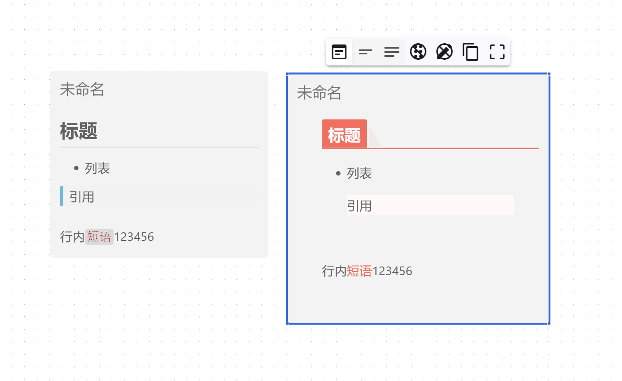Select the card view mode icon in toolbar
Image resolution: width=622 pixels, height=381 pixels.
[339, 52]
